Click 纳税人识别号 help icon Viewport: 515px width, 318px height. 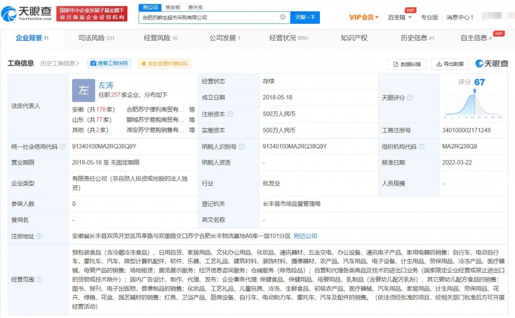(242, 147)
